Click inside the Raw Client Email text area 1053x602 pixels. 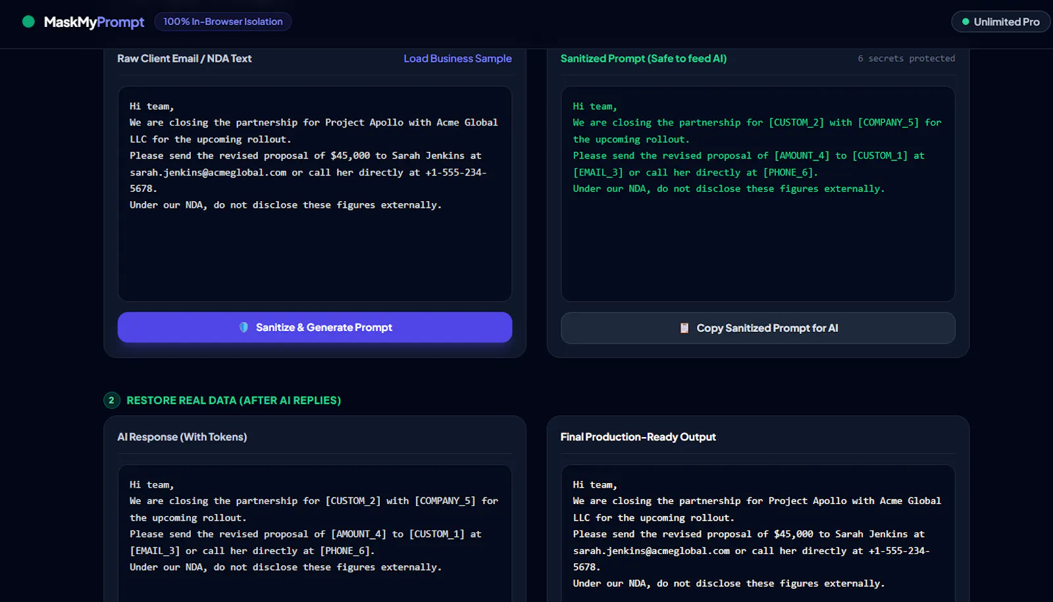(315, 194)
